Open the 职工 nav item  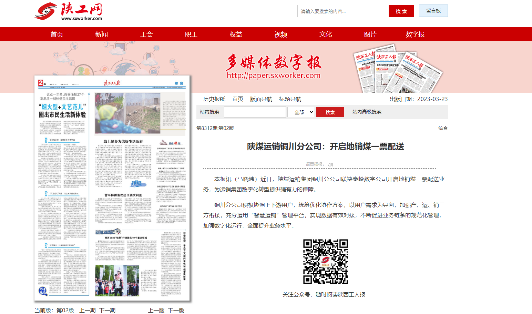[x=191, y=34]
